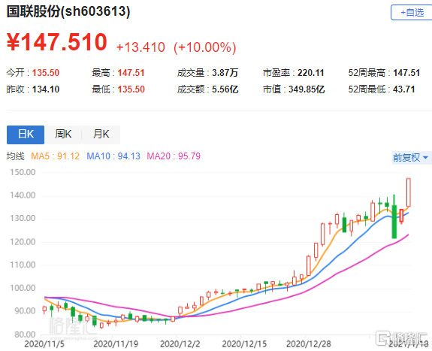Click the 市盈率 value 220.11
The height and width of the screenshot is (351, 432).
coord(311,73)
